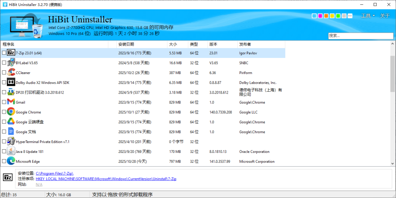Sort by 类型 column header
Screen dimensions: 396x198
pyautogui.click(x=198, y=44)
